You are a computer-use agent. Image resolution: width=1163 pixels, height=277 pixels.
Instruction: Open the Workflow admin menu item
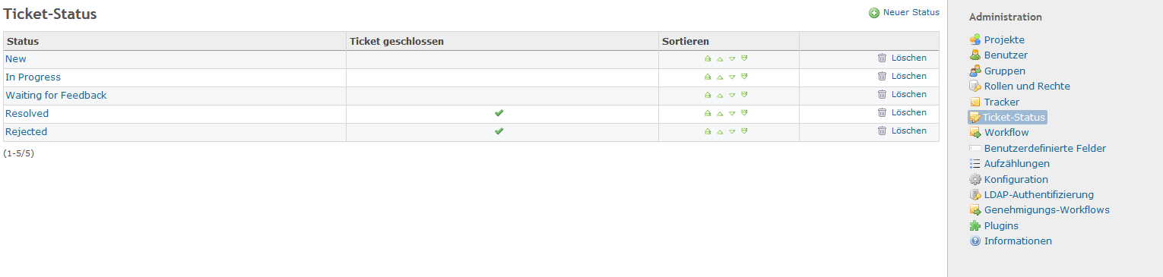1006,133
